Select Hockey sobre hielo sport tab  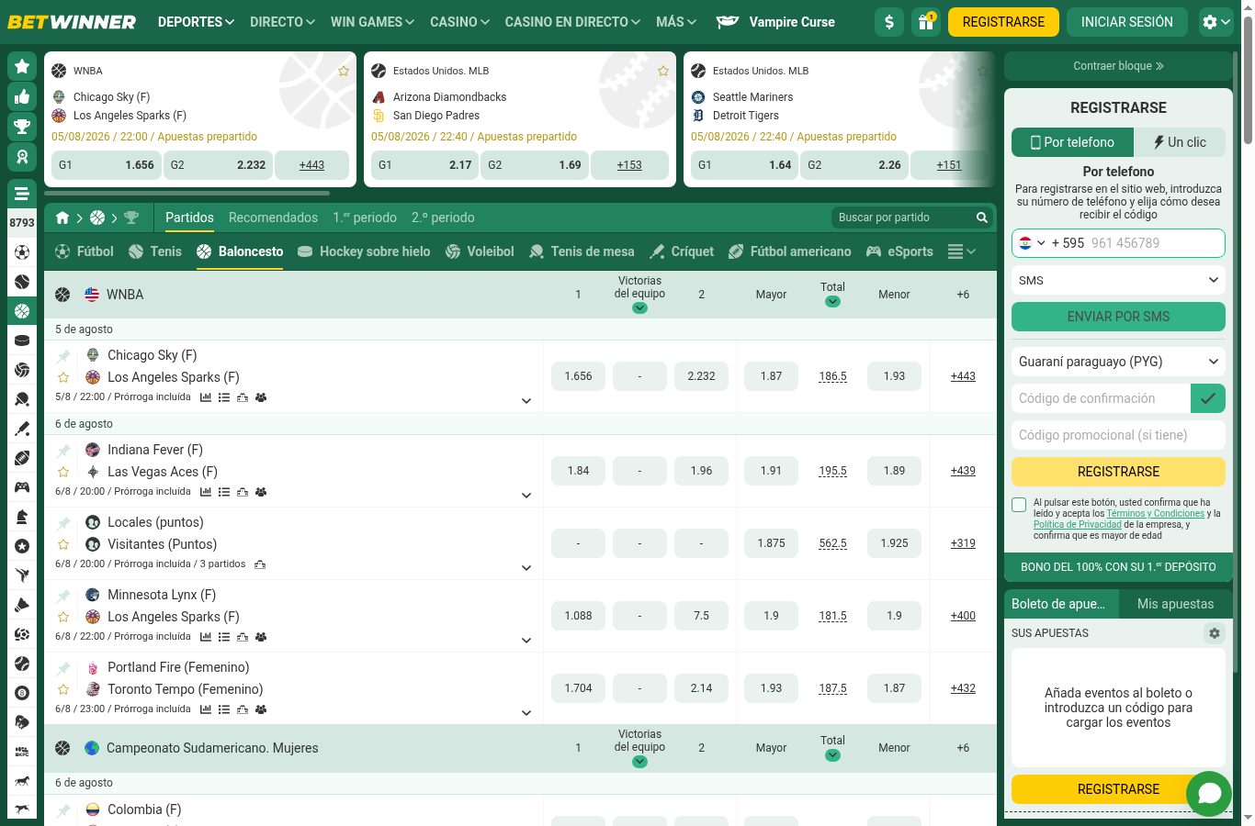pos(364,251)
